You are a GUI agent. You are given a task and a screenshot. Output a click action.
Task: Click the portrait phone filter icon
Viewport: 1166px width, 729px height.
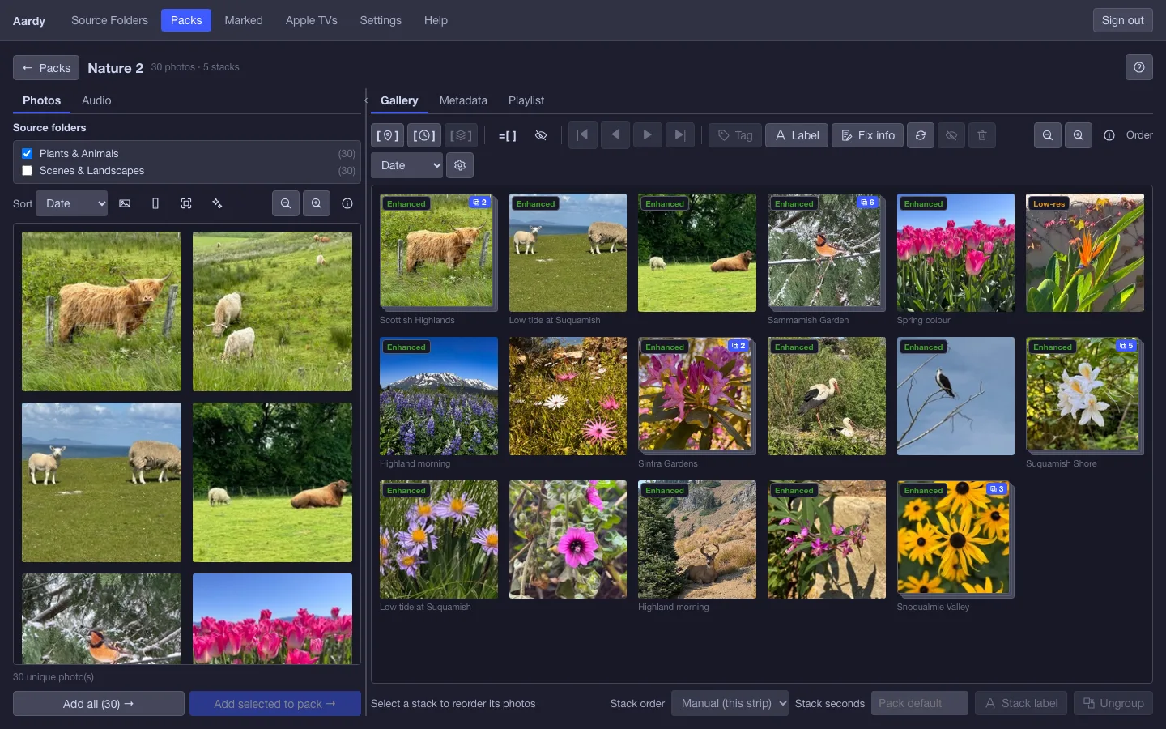coord(155,203)
